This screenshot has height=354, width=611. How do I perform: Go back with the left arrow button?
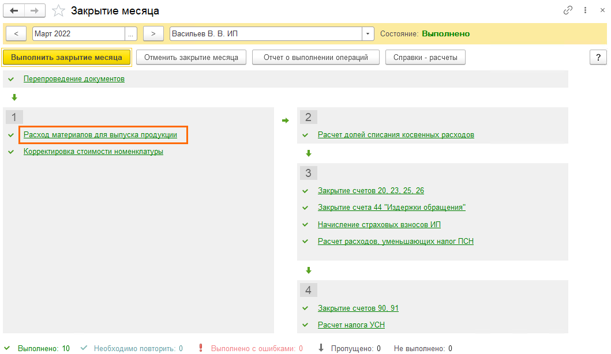14,11
